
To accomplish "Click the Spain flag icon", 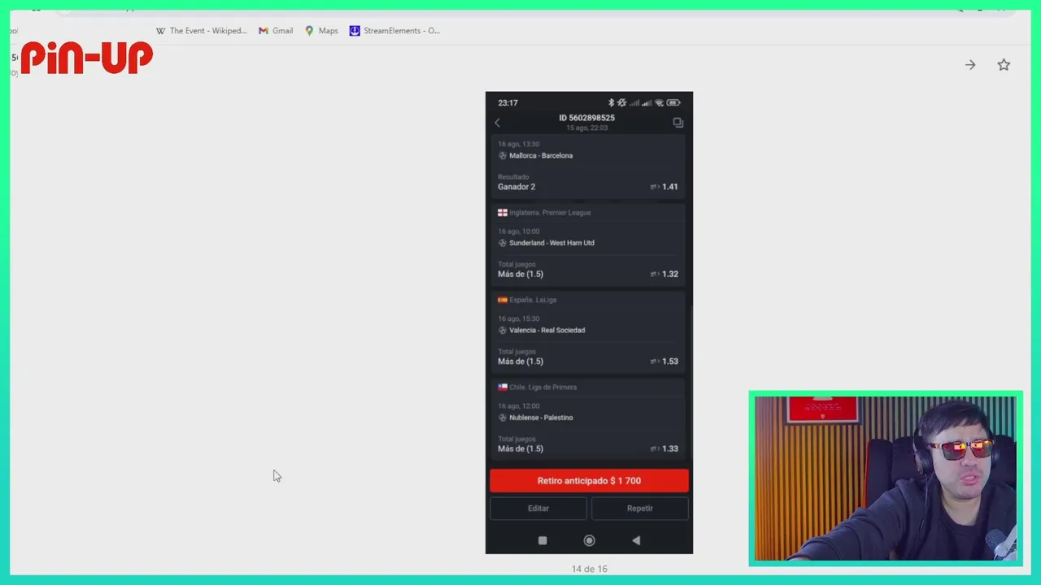I will [503, 300].
